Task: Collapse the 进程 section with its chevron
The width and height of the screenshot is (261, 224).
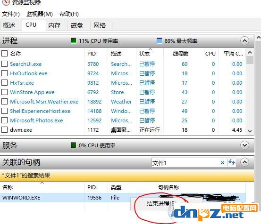Action: pyautogui.click(x=244, y=40)
